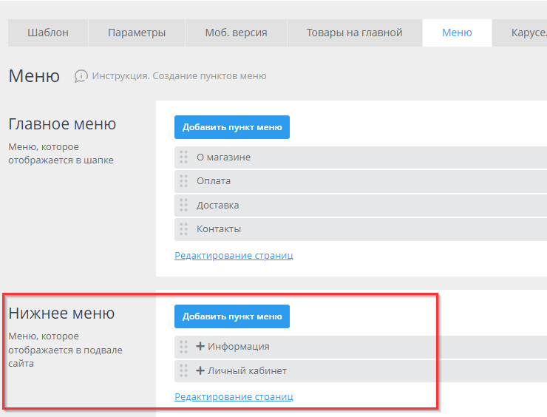The width and height of the screenshot is (547, 417).
Task: Click drag handle icon beside Доставка
Action: [183, 205]
